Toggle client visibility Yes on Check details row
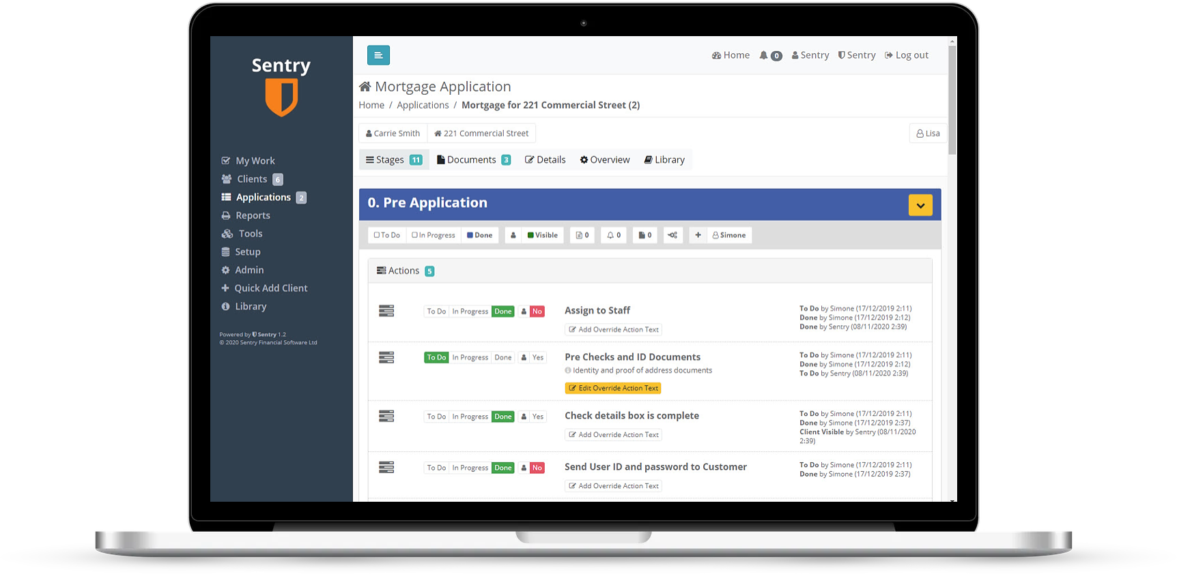The width and height of the screenshot is (1177, 574). (x=538, y=417)
